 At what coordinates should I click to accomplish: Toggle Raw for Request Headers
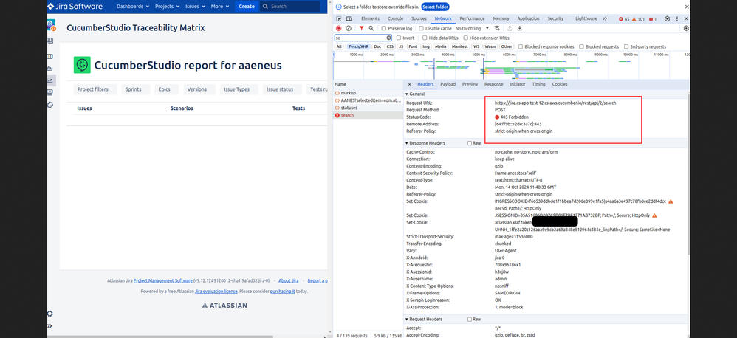(x=470, y=319)
